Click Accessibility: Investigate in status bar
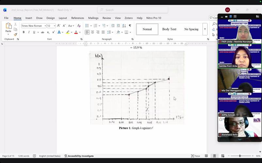 click(x=79, y=156)
